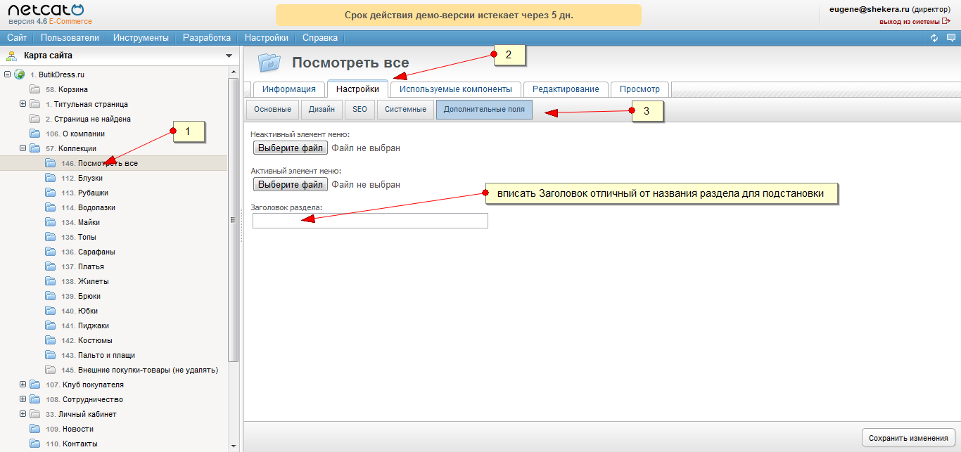This screenshot has width=961, height=452.
Task: Select the Системные sub-tab
Action: (405, 110)
